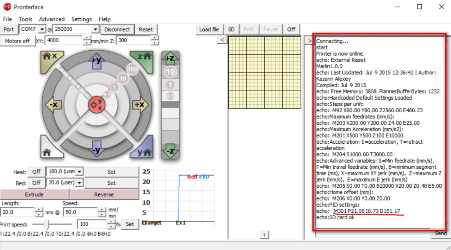The width and height of the screenshot is (451, 250).
Task: Open the COM7 port dropdown
Action: click(x=42, y=29)
